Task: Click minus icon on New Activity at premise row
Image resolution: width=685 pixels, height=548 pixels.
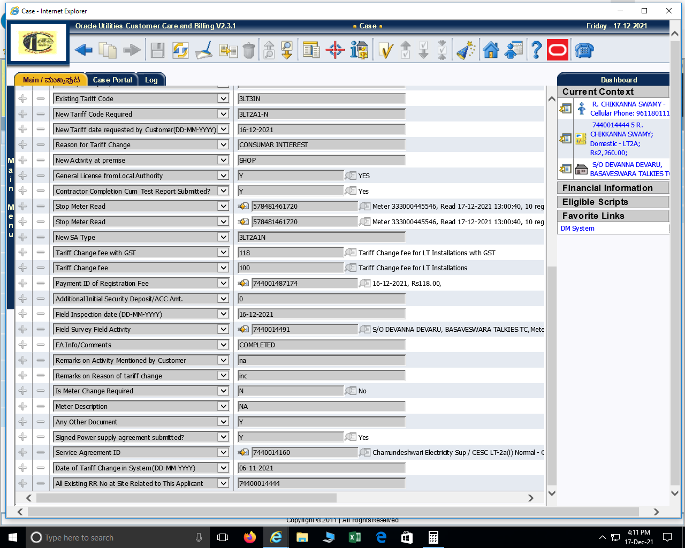Action: [41, 160]
